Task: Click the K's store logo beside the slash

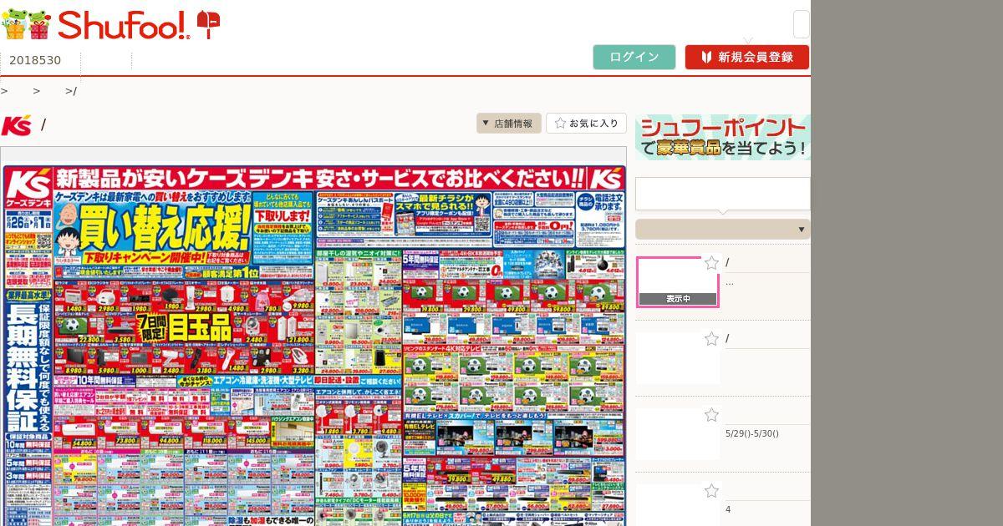Action: [x=17, y=125]
